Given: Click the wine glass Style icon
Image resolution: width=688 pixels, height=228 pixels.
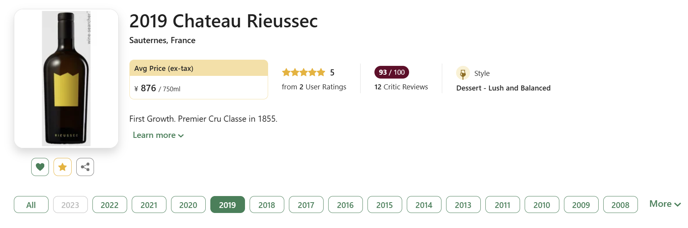Looking at the screenshot, I should tap(463, 73).
